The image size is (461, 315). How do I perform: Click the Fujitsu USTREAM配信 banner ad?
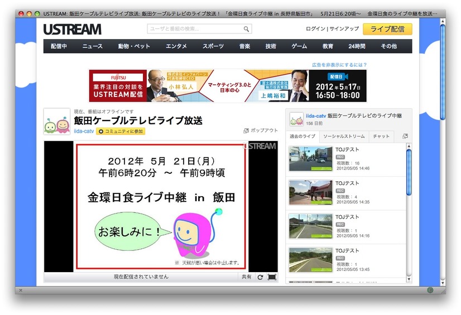(228, 86)
